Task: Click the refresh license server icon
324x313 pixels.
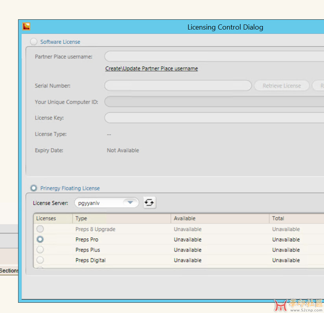Action: pos(149,203)
